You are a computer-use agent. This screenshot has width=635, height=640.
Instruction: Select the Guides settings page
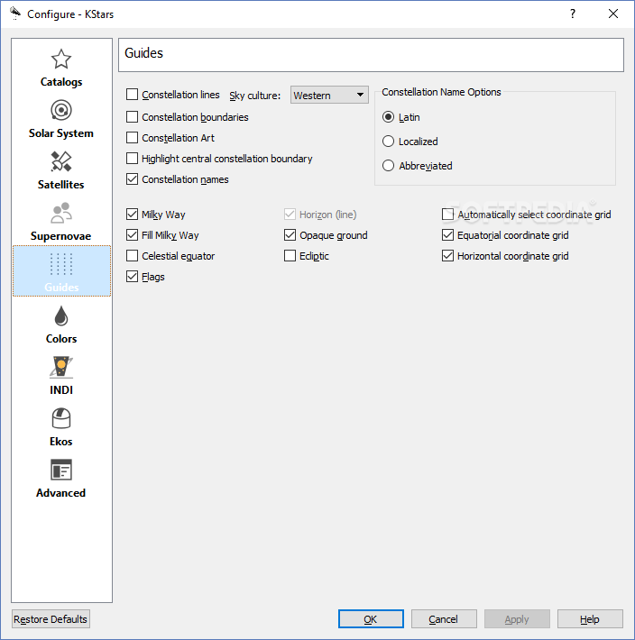tap(61, 271)
